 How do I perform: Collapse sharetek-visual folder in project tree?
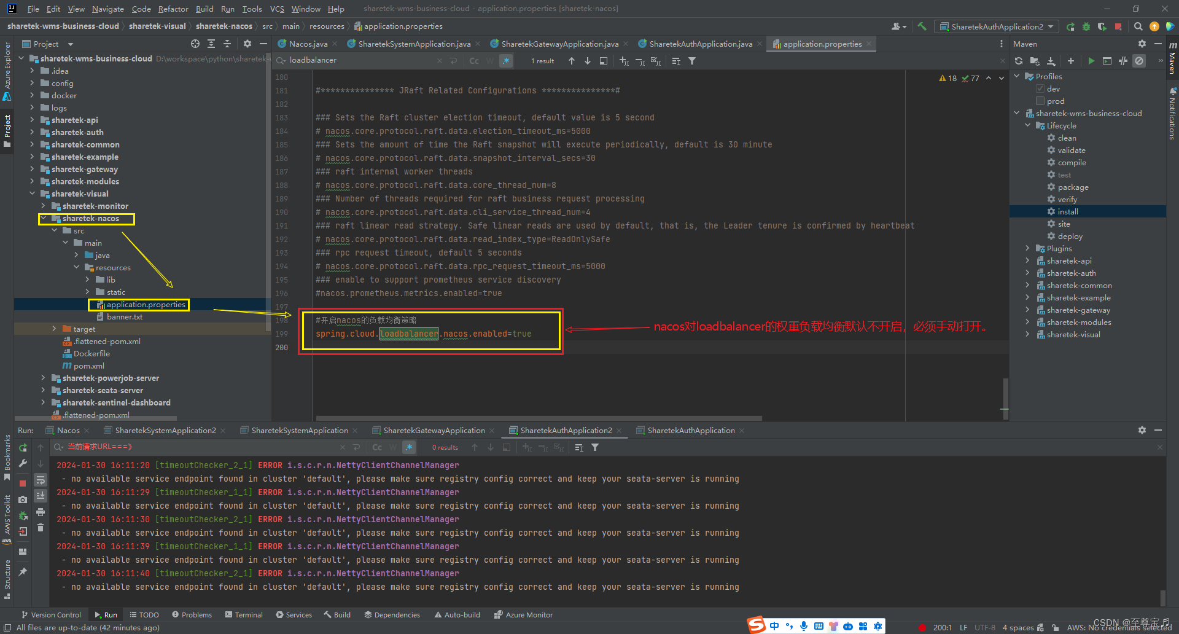coord(33,194)
